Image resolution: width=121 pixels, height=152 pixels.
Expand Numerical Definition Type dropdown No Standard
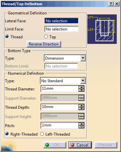(63, 81)
